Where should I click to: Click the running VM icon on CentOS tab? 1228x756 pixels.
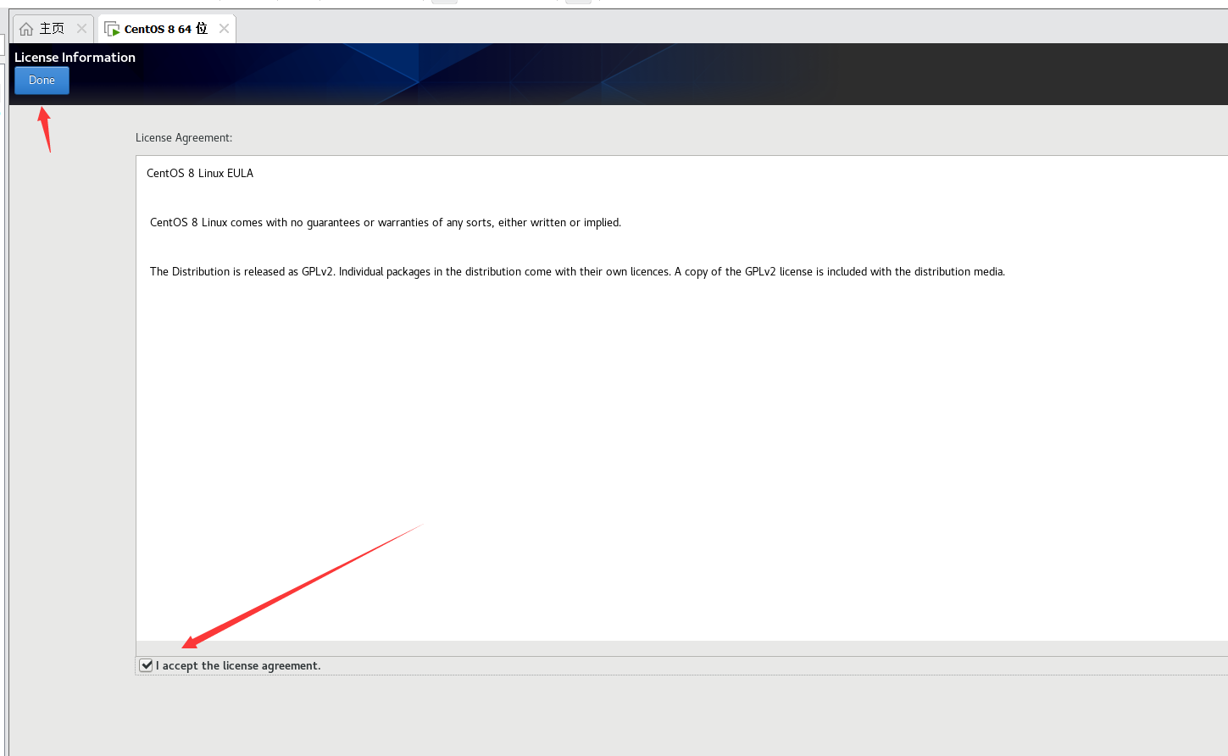[x=112, y=29]
